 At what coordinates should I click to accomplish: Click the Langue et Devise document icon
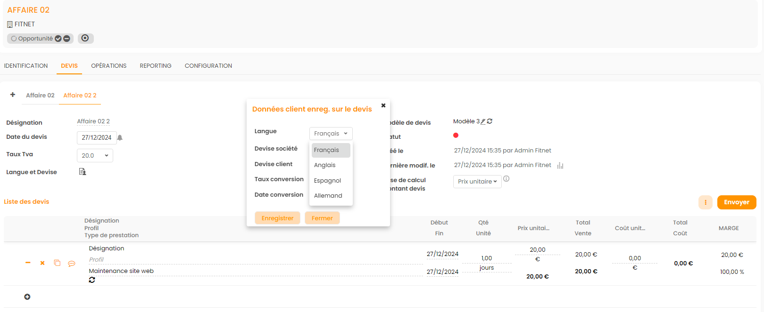tap(83, 172)
